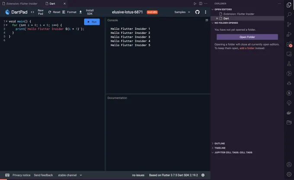Click the no issues status text
The height and width of the screenshot is (180, 294).
point(138,175)
